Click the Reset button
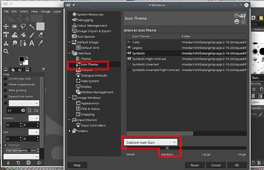 (194, 165)
